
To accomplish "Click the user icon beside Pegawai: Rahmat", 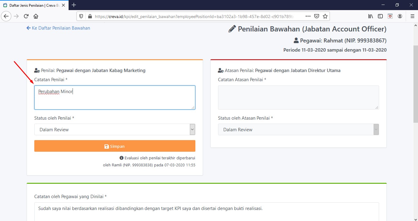I will point(296,40).
